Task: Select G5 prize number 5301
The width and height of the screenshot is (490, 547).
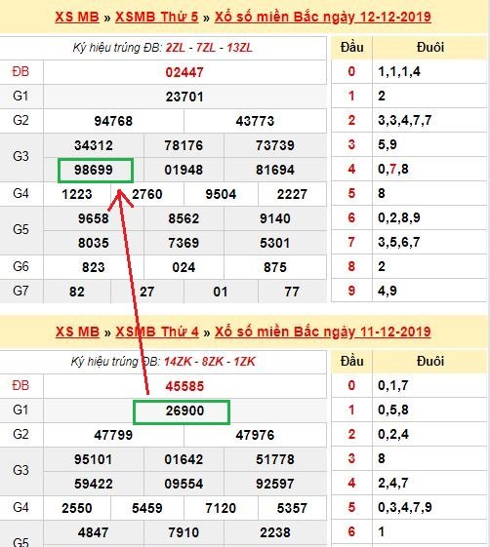Action: [x=275, y=243]
